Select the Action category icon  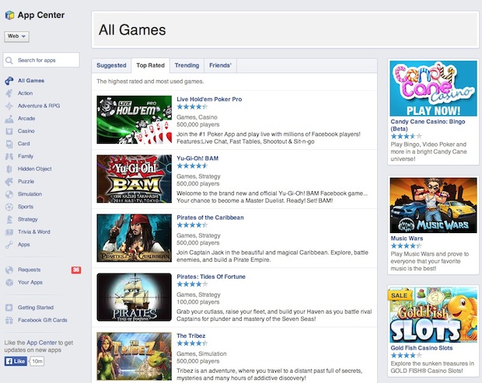9,93
